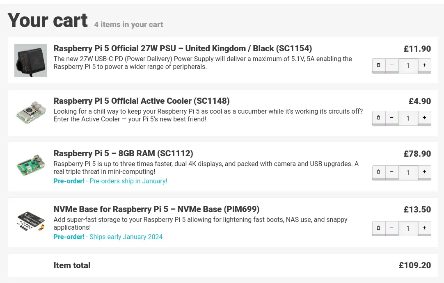Image resolution: width=444 pixels, height=283 pixels.
Task: Click the 27W PSU quantity field
Action: [x=408, y=66]
